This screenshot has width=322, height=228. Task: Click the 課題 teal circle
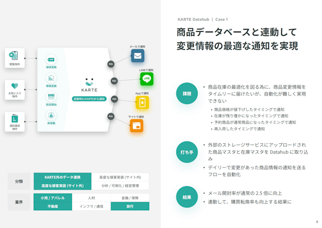187,93
